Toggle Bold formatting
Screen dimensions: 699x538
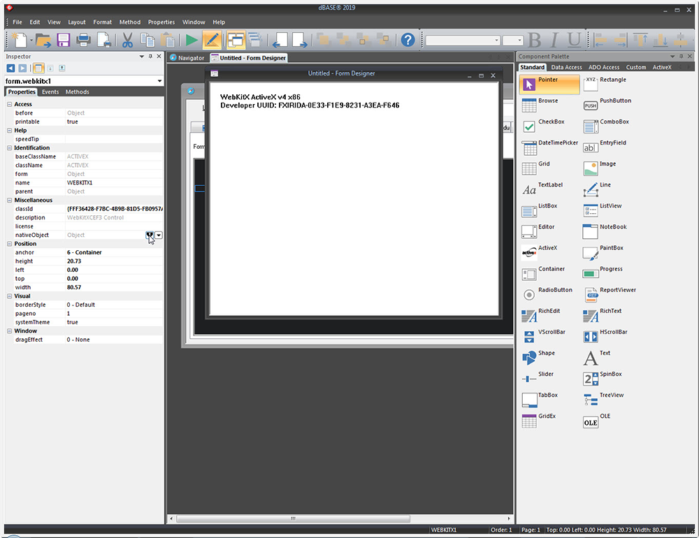coord(534,40)
